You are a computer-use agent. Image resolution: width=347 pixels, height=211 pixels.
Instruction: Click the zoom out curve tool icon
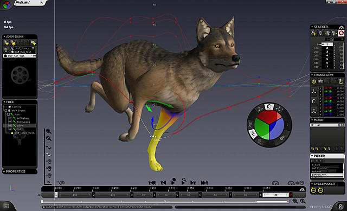tap(48, 139)
